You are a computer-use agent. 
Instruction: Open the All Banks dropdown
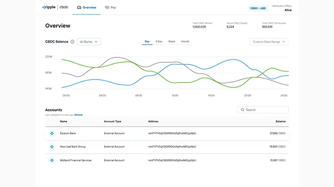click(89, 42)
